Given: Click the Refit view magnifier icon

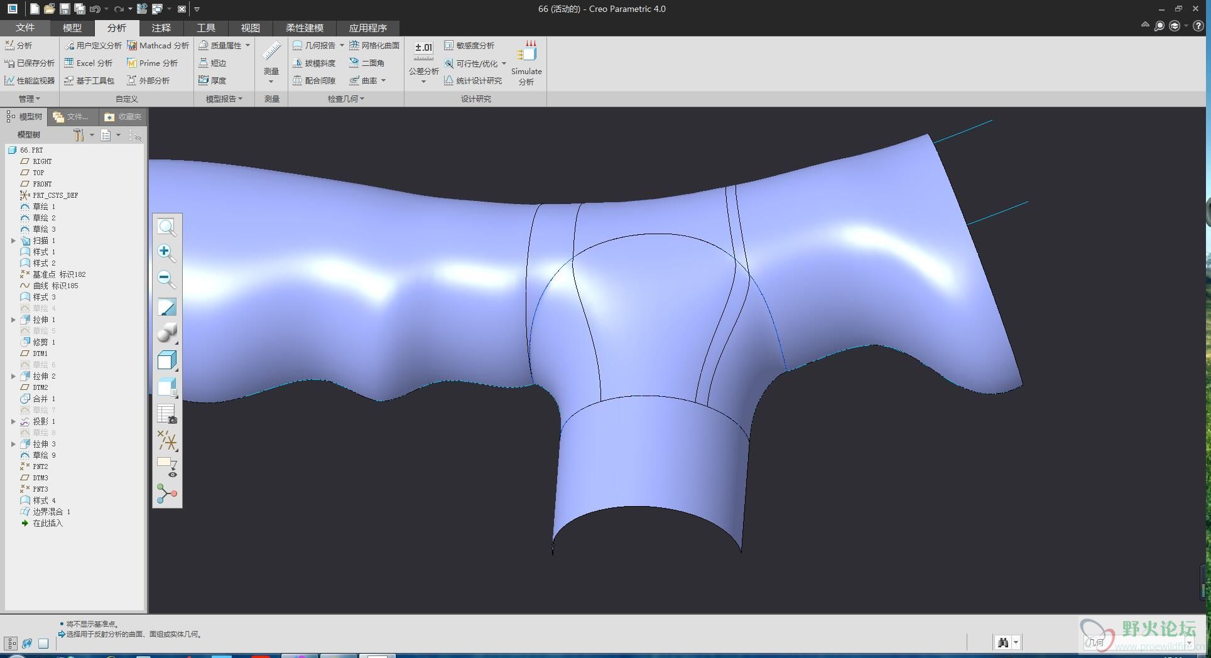Looking at the screenshot, I should click(166, 227).
